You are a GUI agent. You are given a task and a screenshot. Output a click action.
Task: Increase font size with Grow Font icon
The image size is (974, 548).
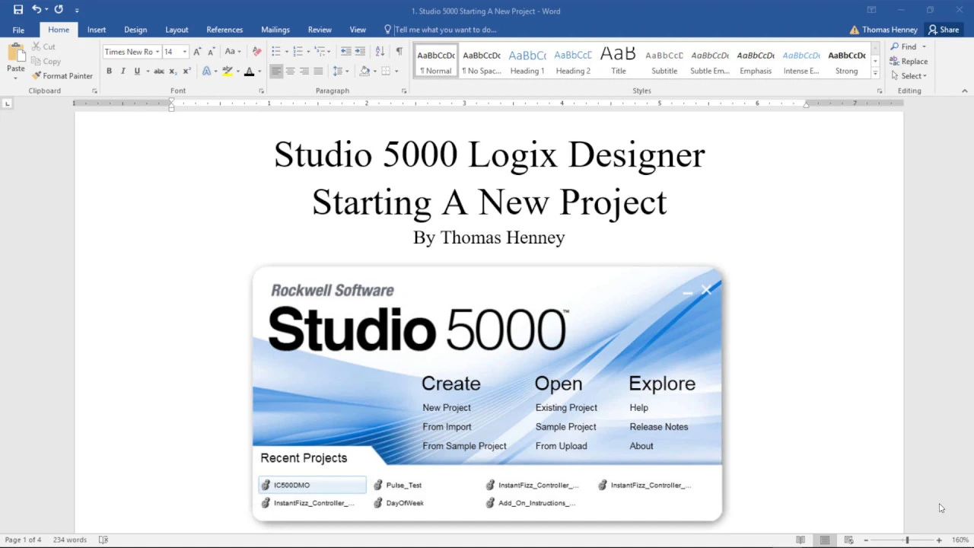(x=197, y=52)
